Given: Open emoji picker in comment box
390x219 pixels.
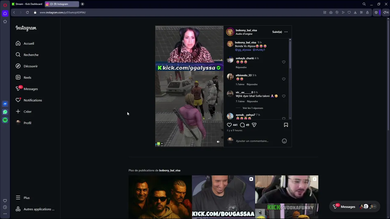Looking at the screenshot, I should [284, 141].
